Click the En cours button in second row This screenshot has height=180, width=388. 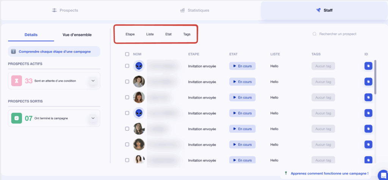(x=242, y=81)
